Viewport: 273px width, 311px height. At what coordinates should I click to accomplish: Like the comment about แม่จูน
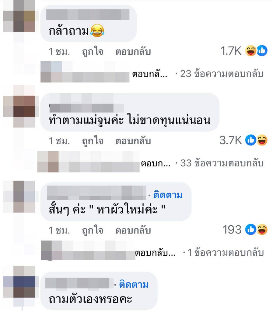pos(93,141)
